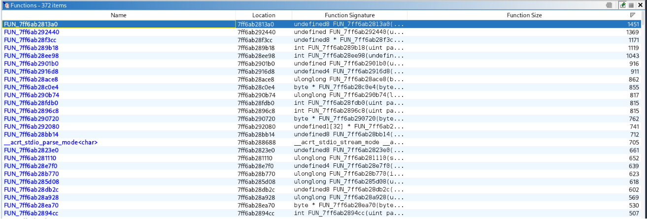Sort by the Name column header
This screenshot has width=647, height=219.
pos(119,15)
